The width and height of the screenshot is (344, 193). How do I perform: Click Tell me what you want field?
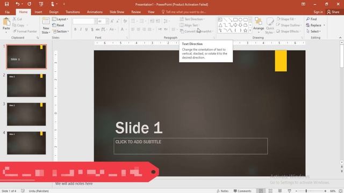click(184, 12)
